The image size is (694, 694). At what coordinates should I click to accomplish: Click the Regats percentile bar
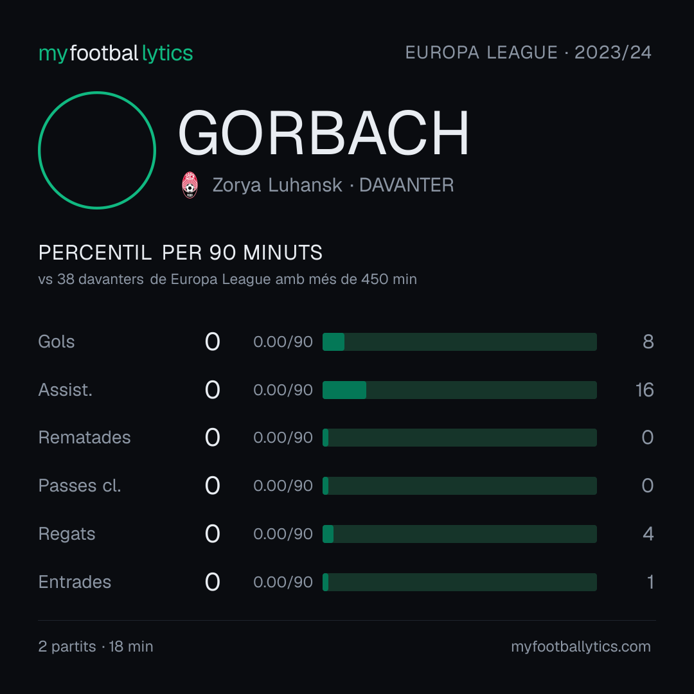[459, 534]
